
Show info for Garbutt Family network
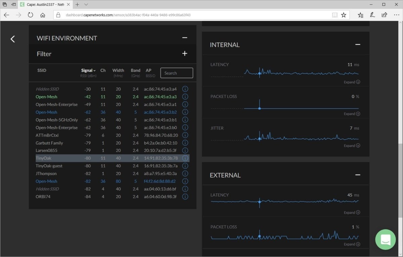[185, 143]
